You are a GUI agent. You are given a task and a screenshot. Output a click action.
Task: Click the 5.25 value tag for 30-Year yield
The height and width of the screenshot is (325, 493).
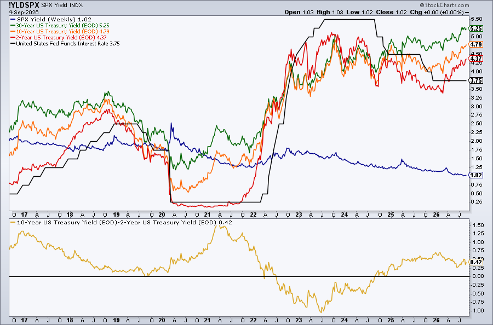(476, 28)
